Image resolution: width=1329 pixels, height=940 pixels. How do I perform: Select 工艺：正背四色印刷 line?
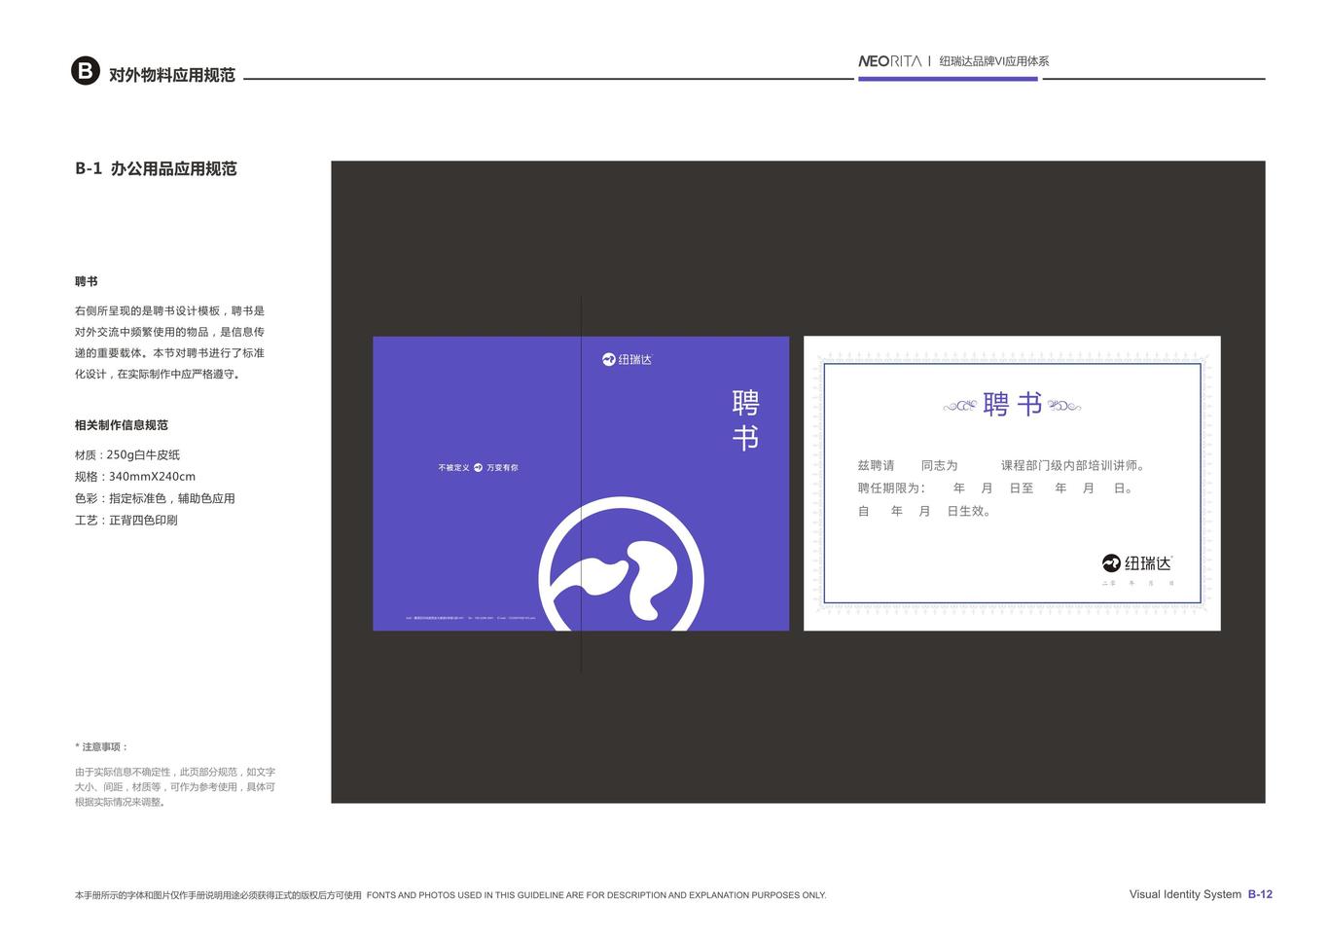click(x=126, y=521)
